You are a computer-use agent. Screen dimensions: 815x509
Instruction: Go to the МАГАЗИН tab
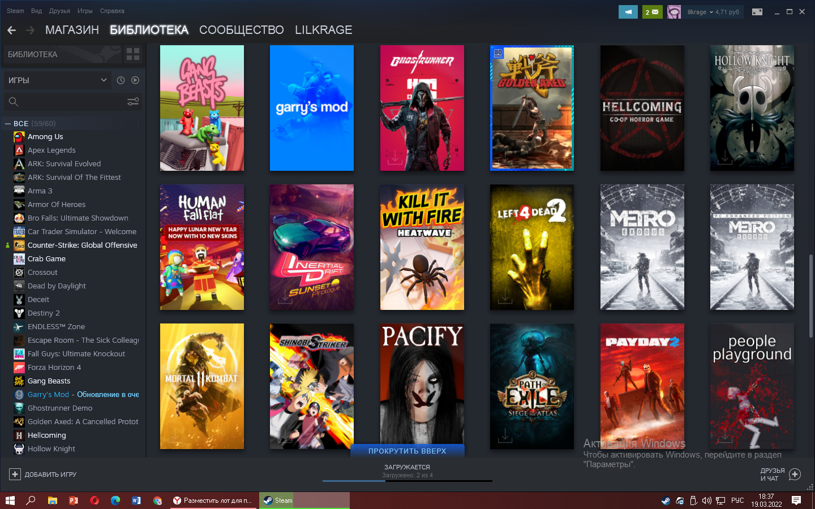72,30
